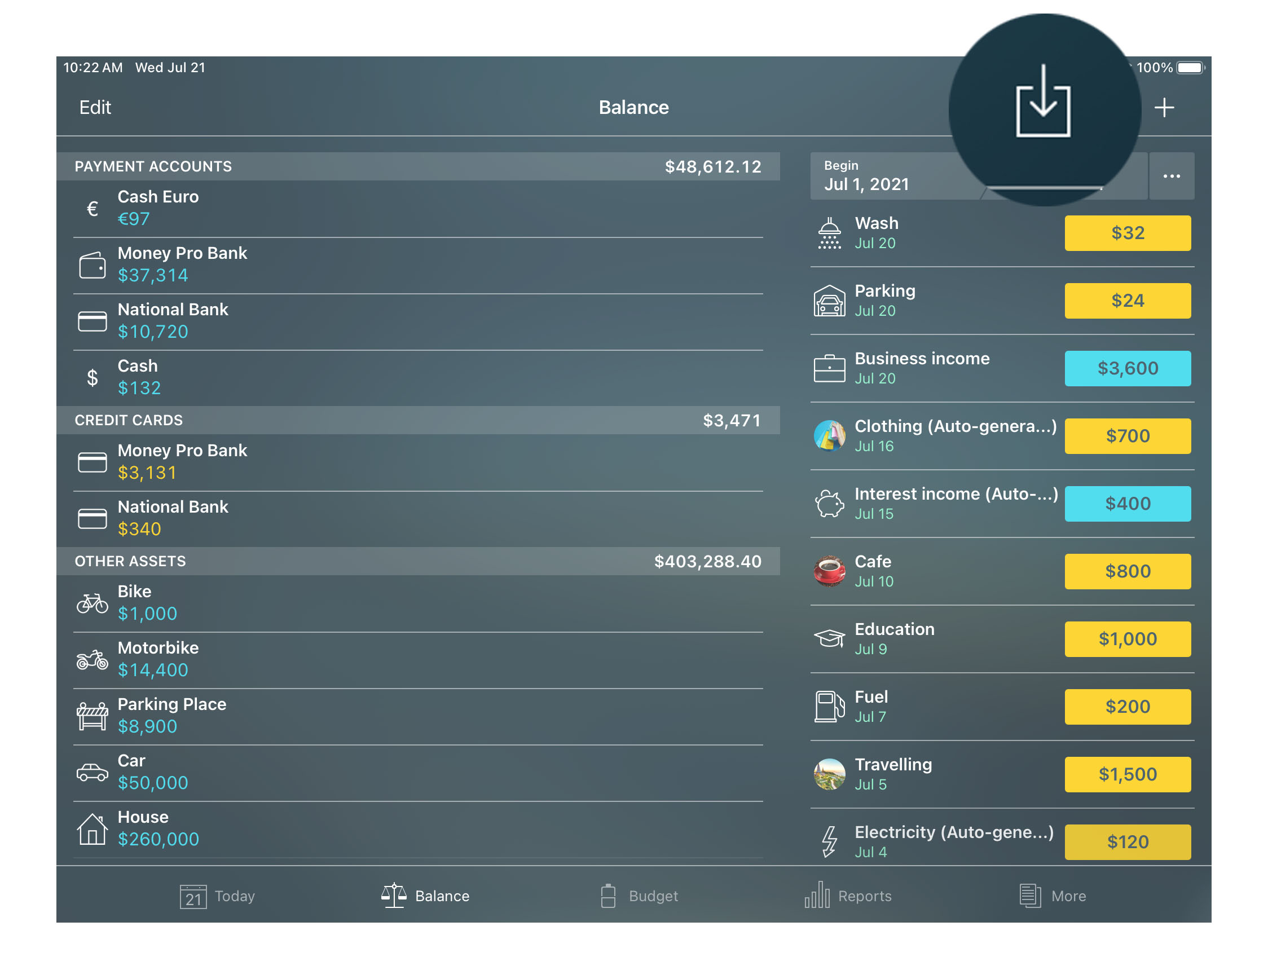The width and height of the screenshot is (1268, 979).
Task: Click the Add new entry button
Action: coord(1164,106)
